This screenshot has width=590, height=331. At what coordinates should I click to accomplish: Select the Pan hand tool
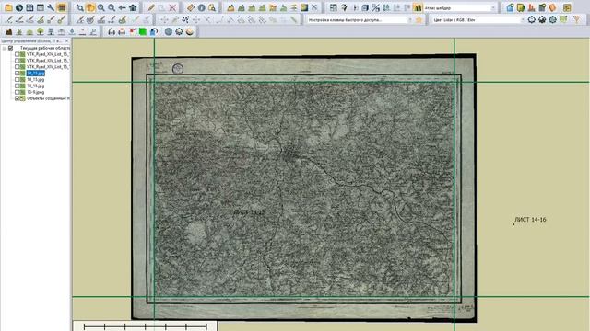[90, 7]
